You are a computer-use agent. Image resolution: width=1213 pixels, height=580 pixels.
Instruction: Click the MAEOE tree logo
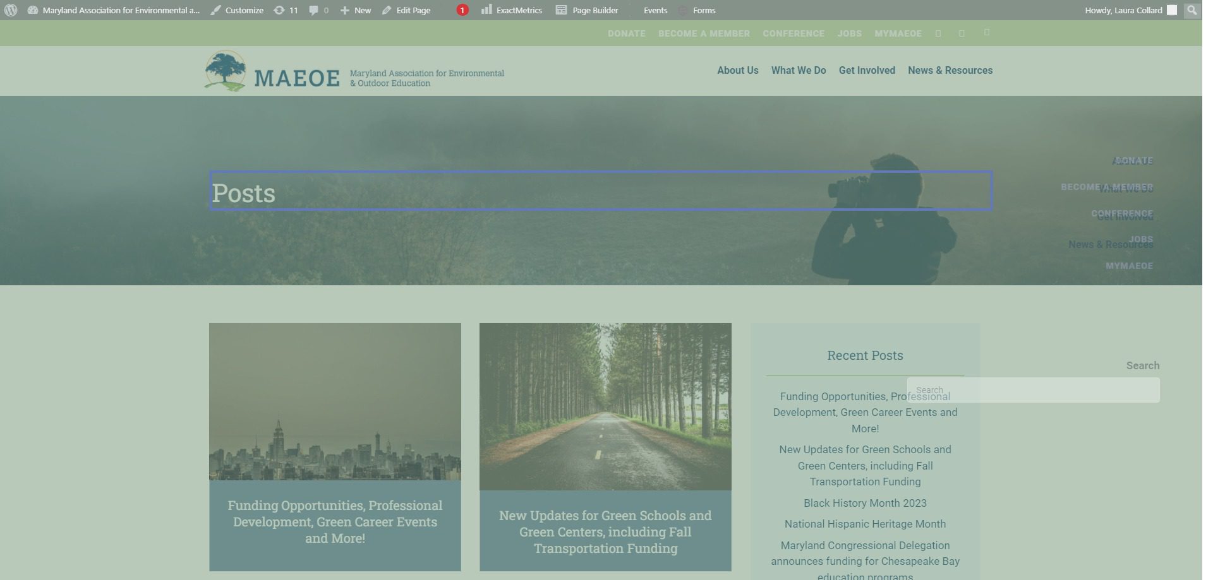tap(225, 71)
